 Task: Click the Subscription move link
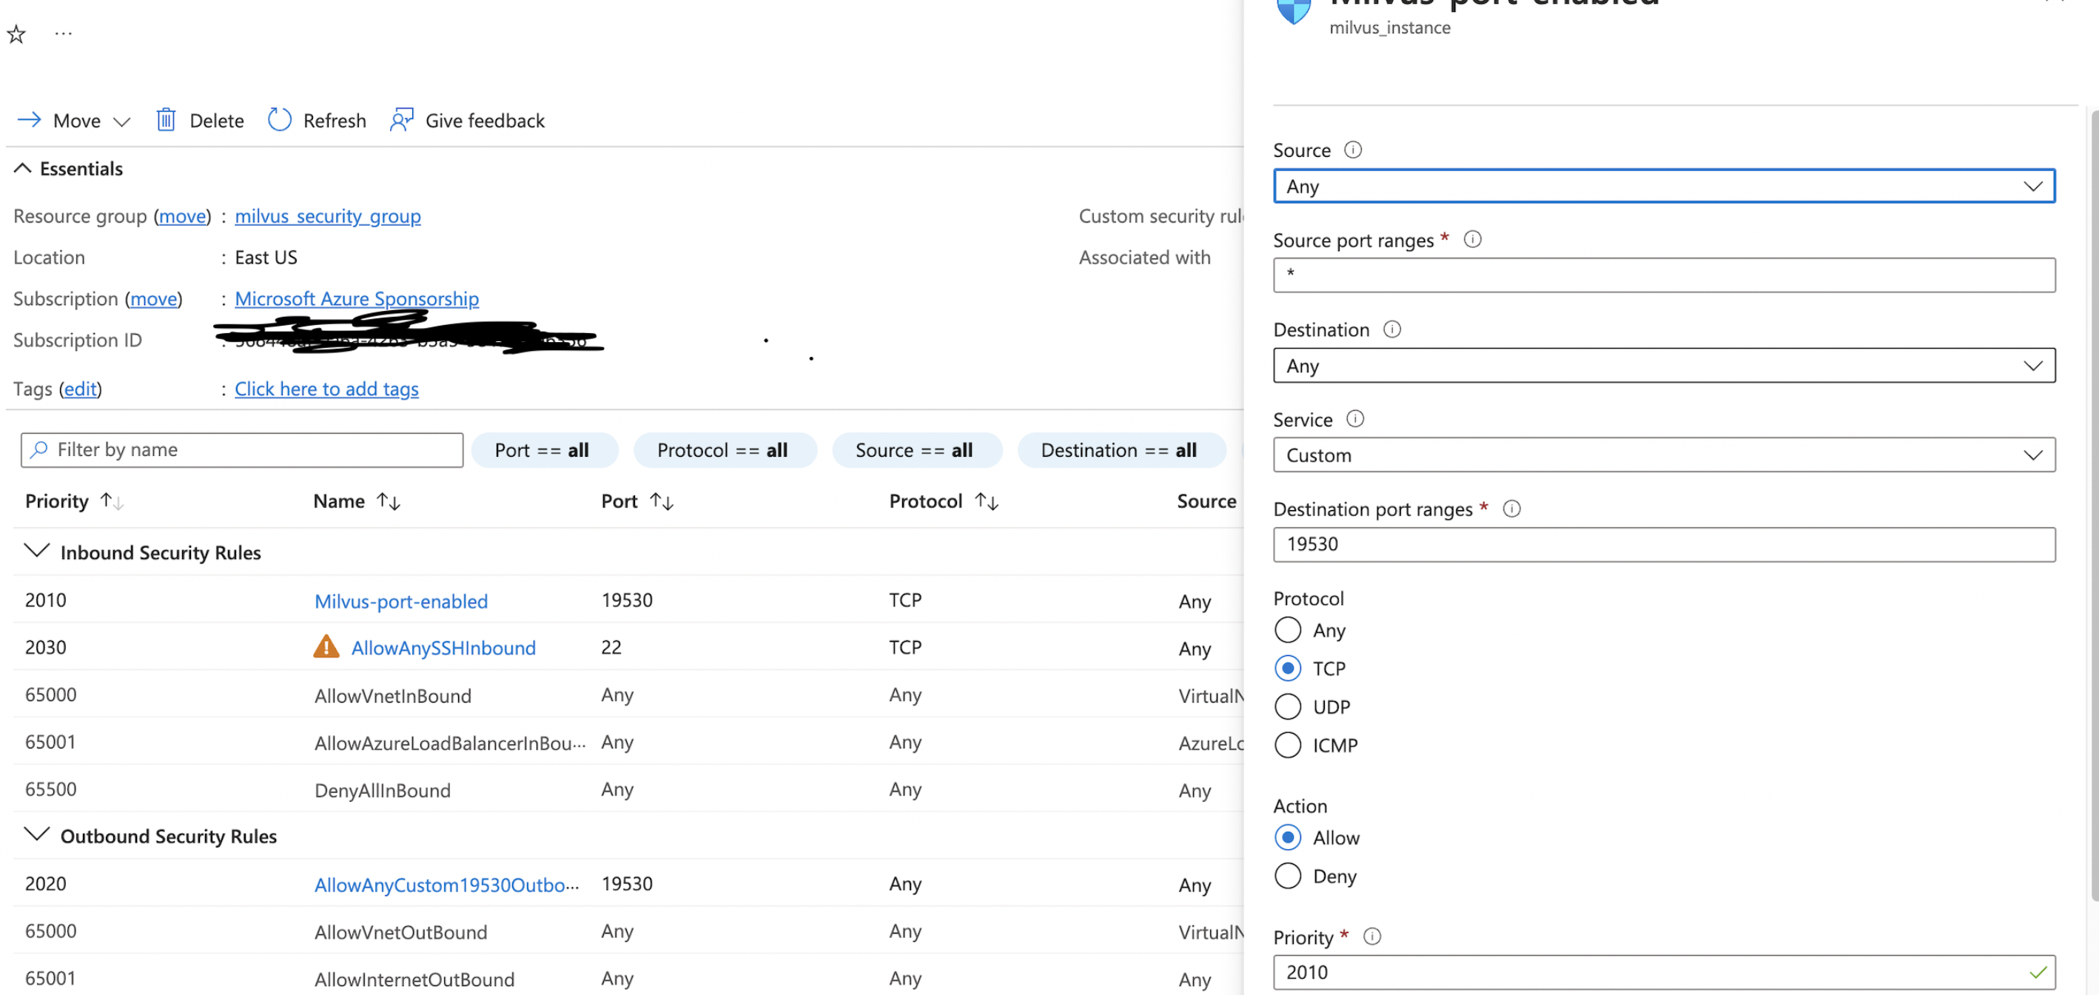tap(154, 298)
